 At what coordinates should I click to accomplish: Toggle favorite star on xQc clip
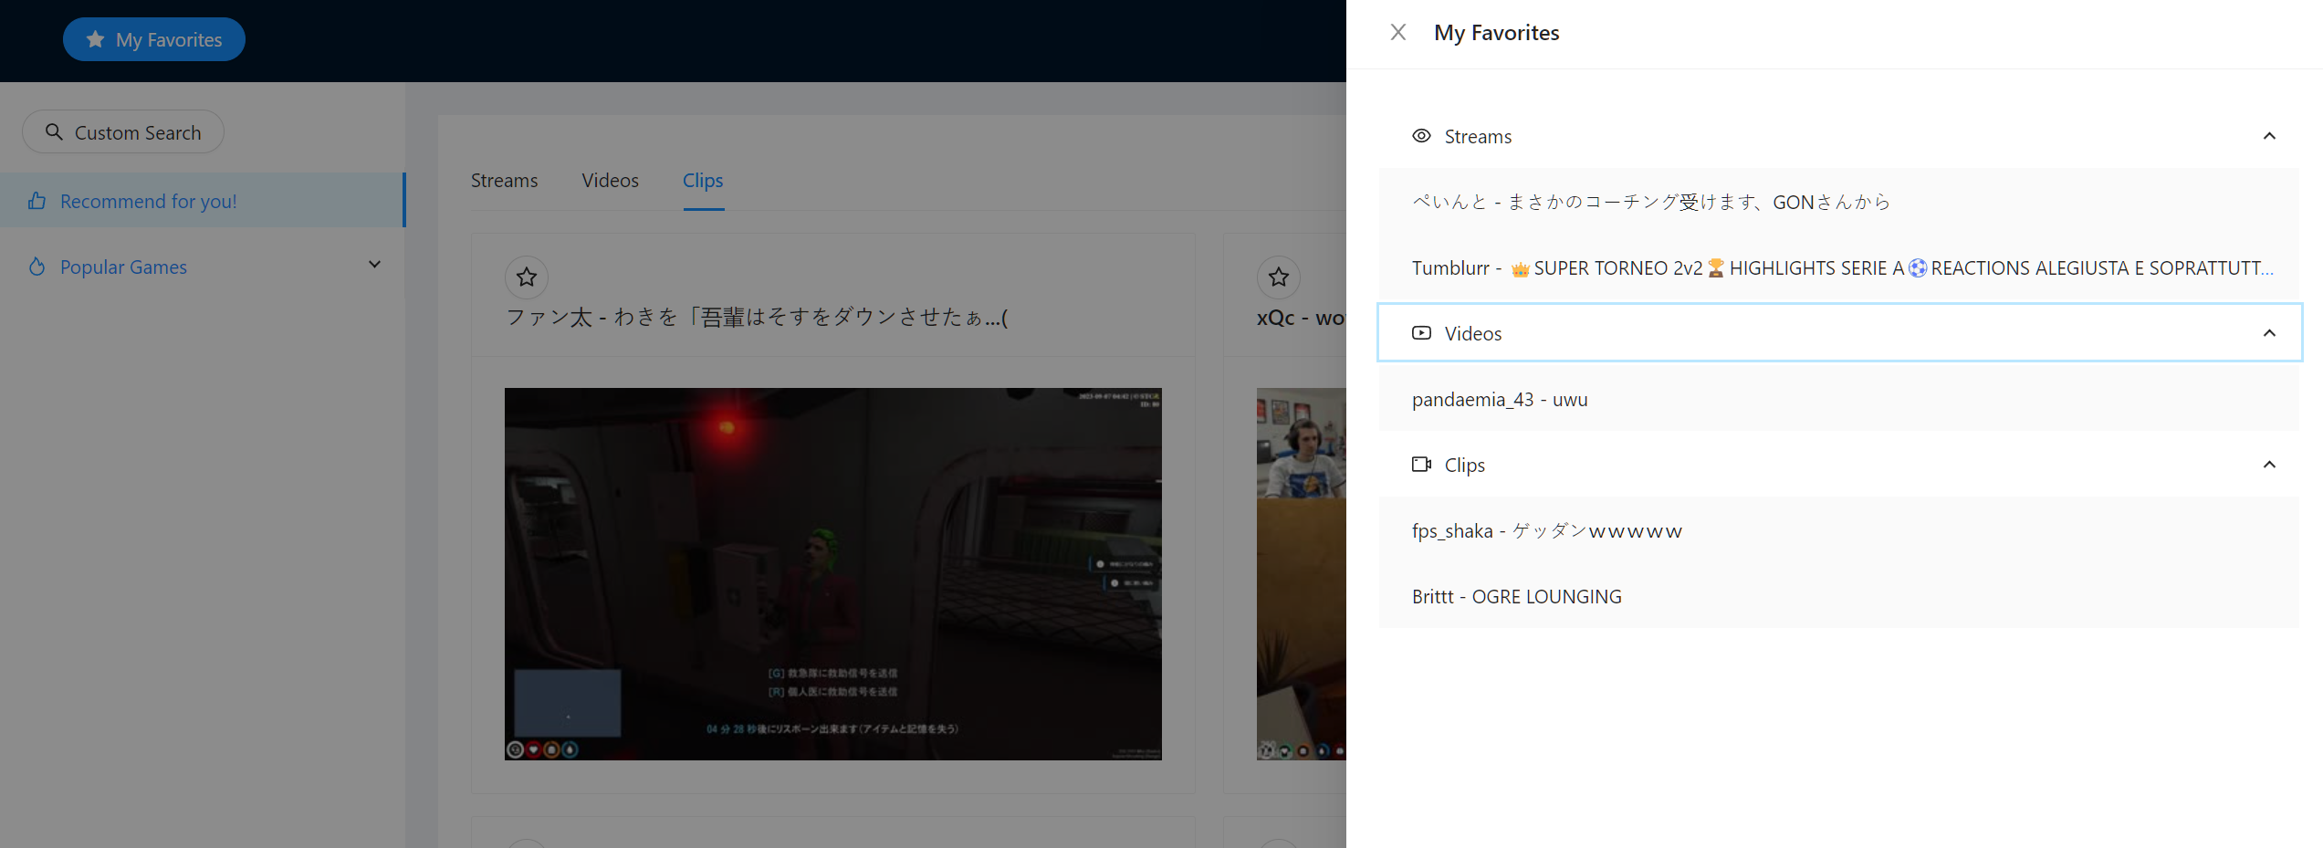[1279, 277]
